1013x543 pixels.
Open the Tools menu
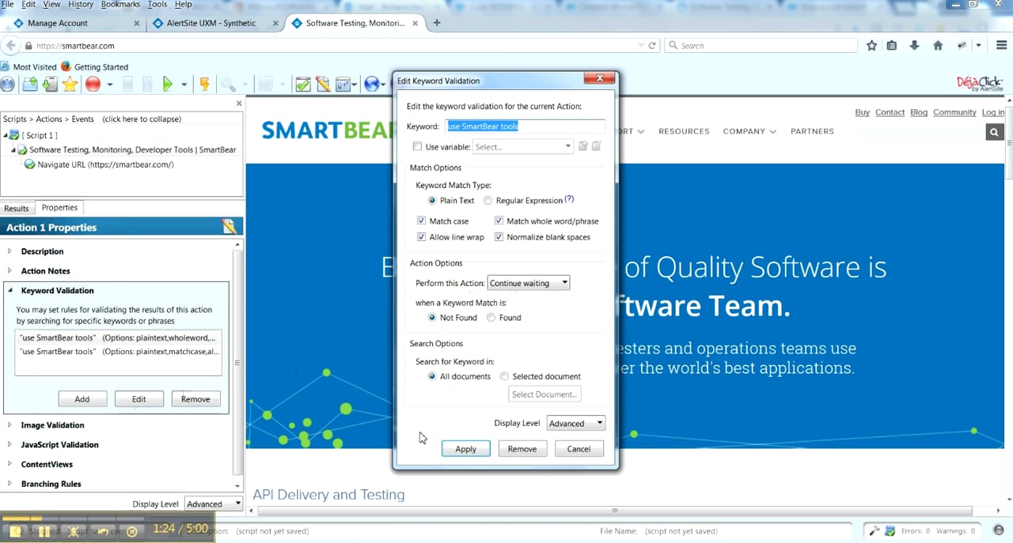157,5
